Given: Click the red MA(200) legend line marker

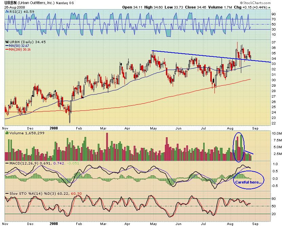Looking at the screenshot, I should (7, 50).
